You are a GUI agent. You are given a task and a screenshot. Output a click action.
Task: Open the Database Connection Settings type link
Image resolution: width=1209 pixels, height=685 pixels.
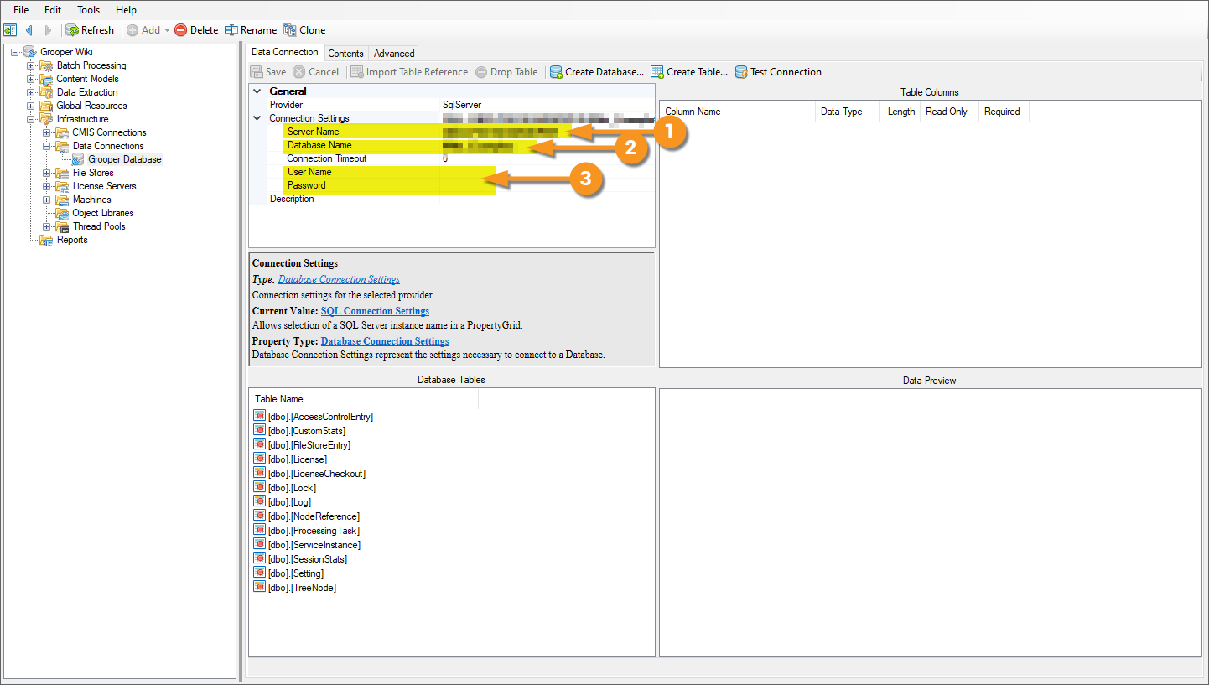click(x=339, y=279)
